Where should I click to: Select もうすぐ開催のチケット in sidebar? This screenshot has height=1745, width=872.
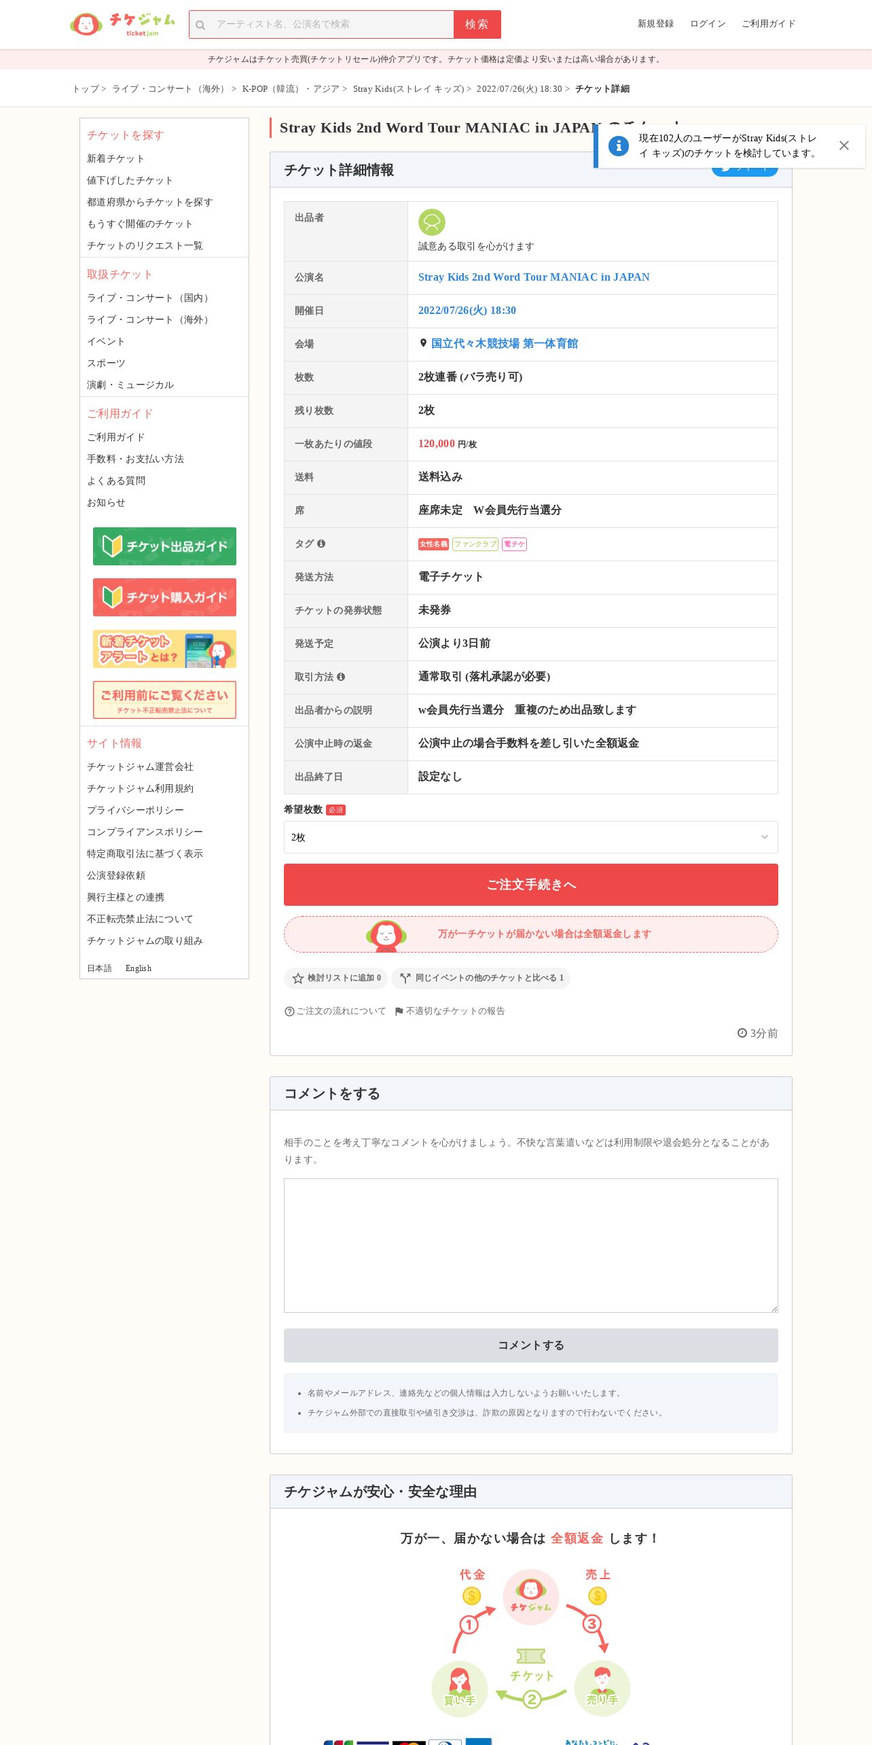(x=140, y=224)
